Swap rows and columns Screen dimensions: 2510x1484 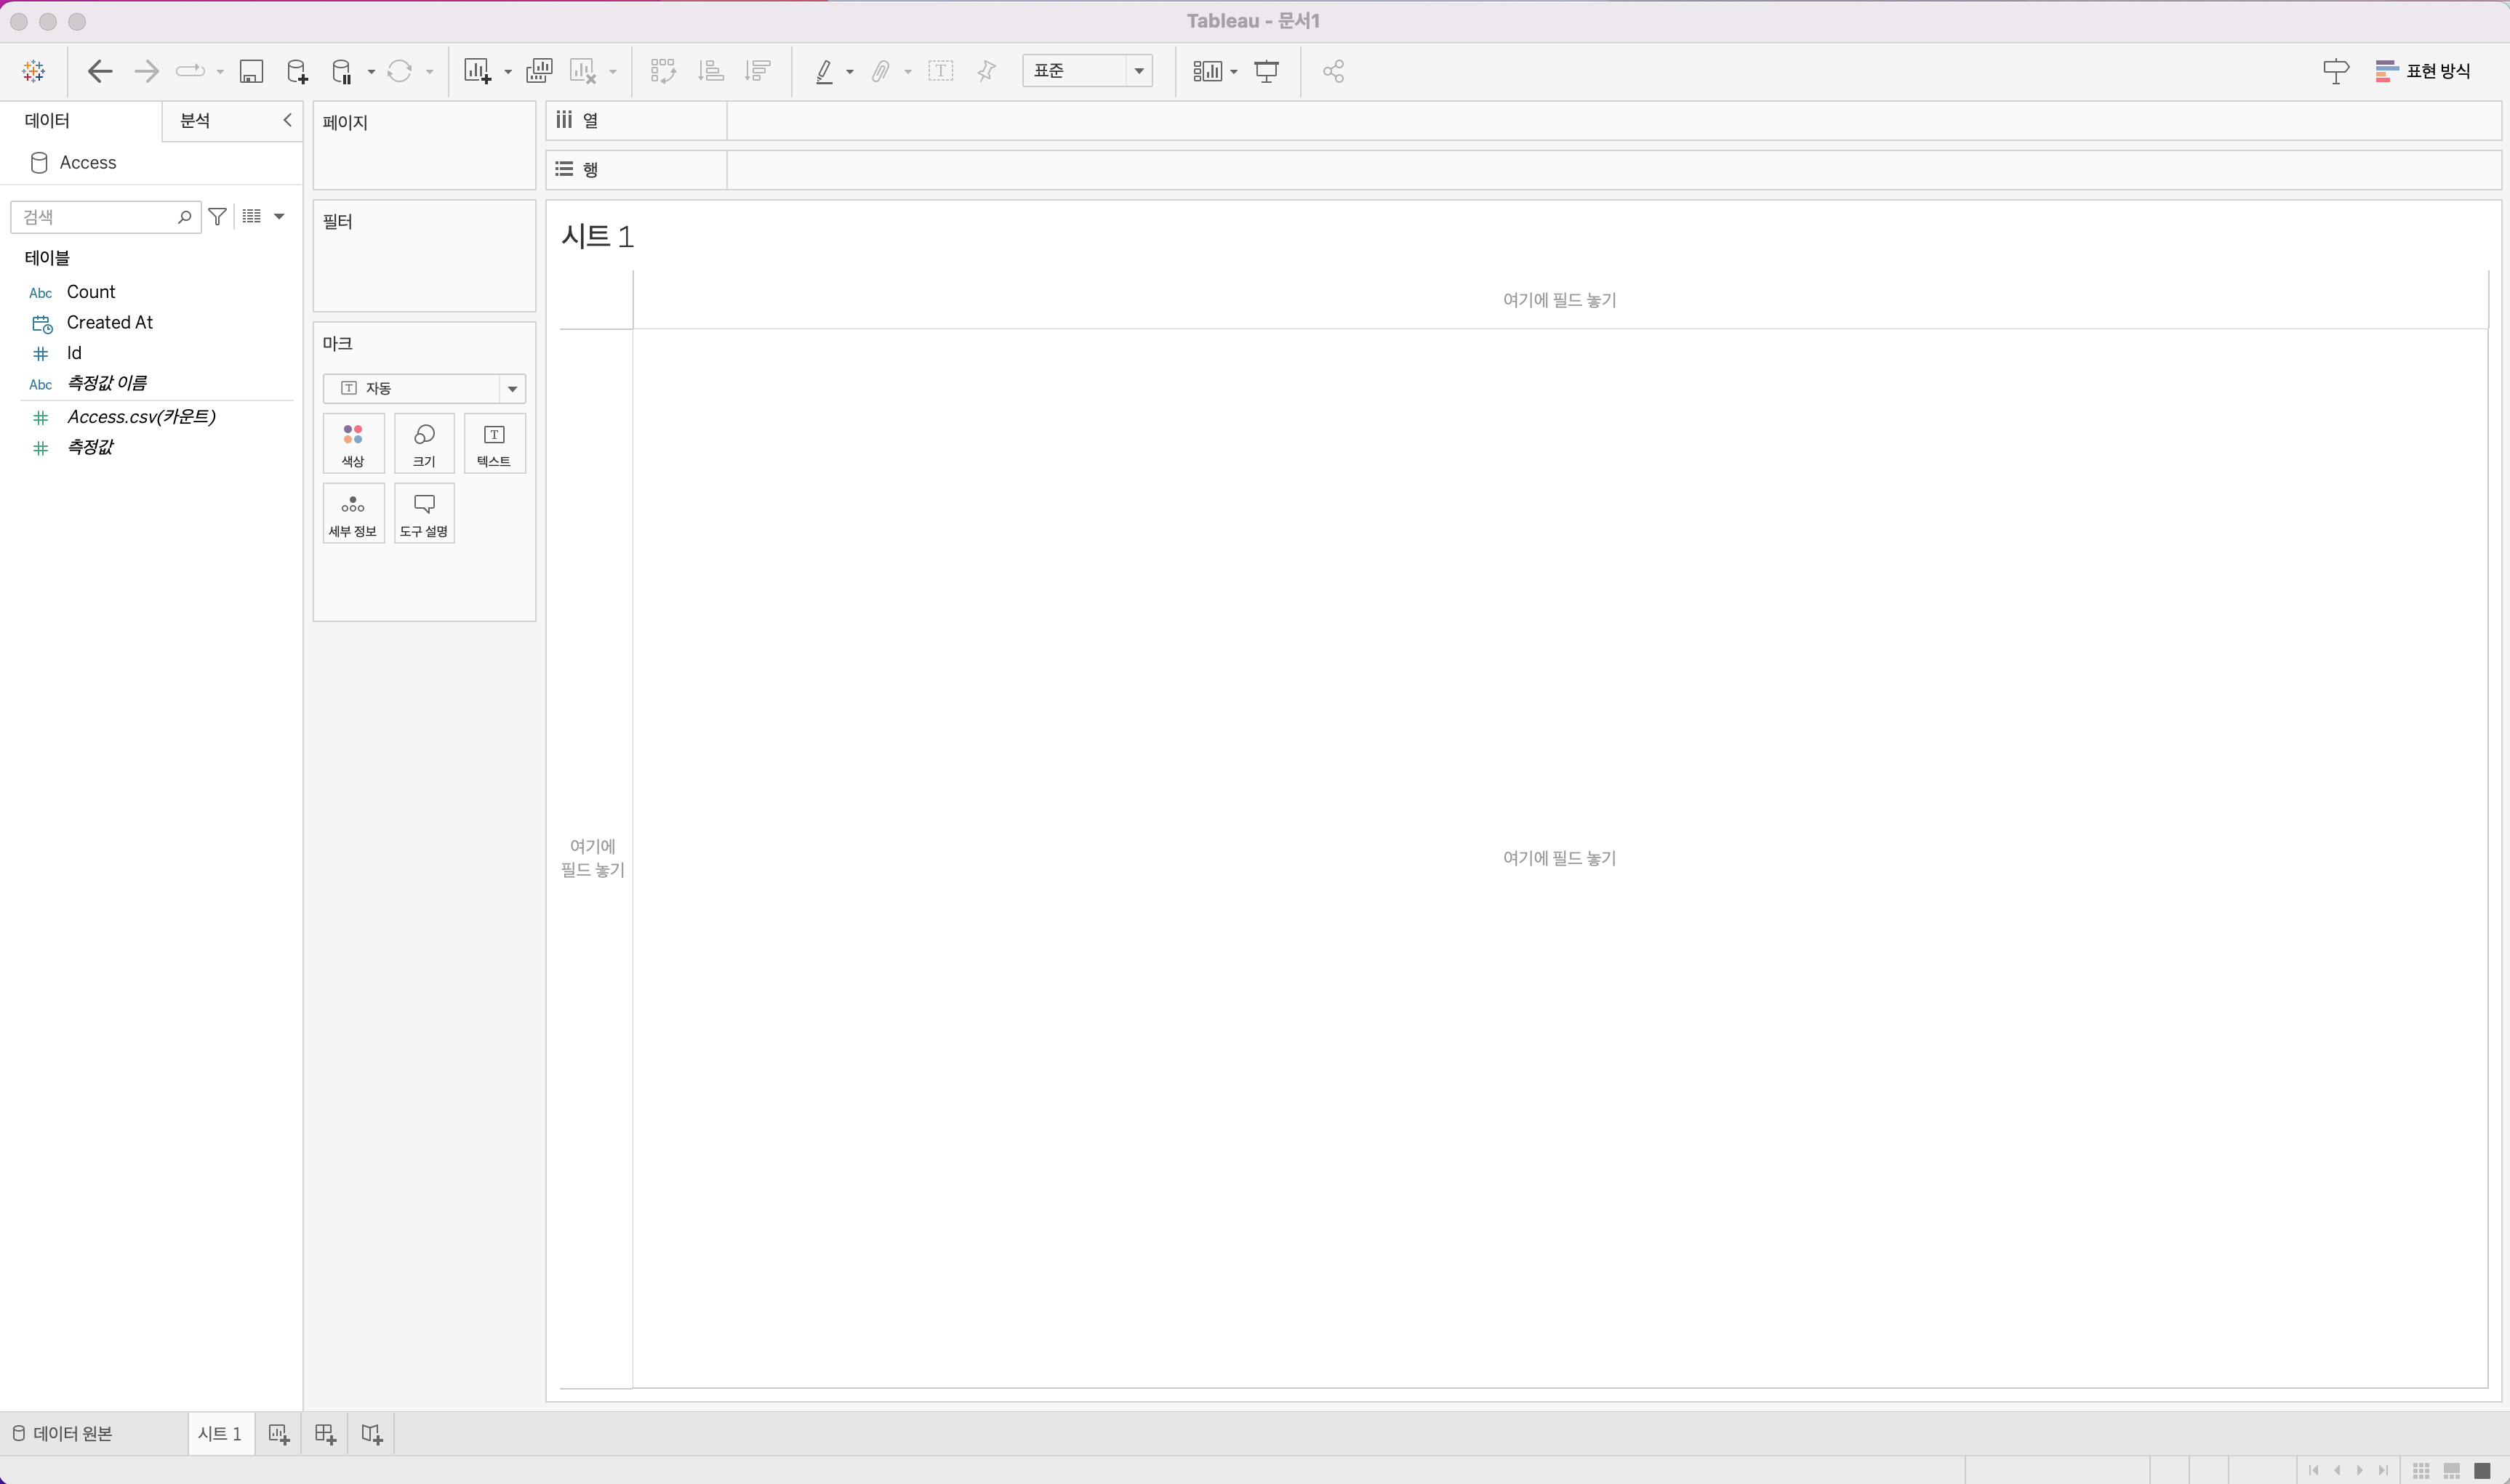tap(663, 71)
